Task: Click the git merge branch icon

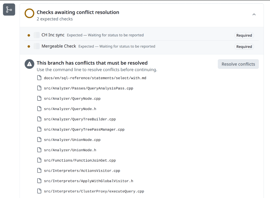Action: point(9,10)
